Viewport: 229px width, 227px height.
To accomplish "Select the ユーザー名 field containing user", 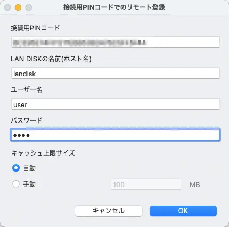I will 116,104.
